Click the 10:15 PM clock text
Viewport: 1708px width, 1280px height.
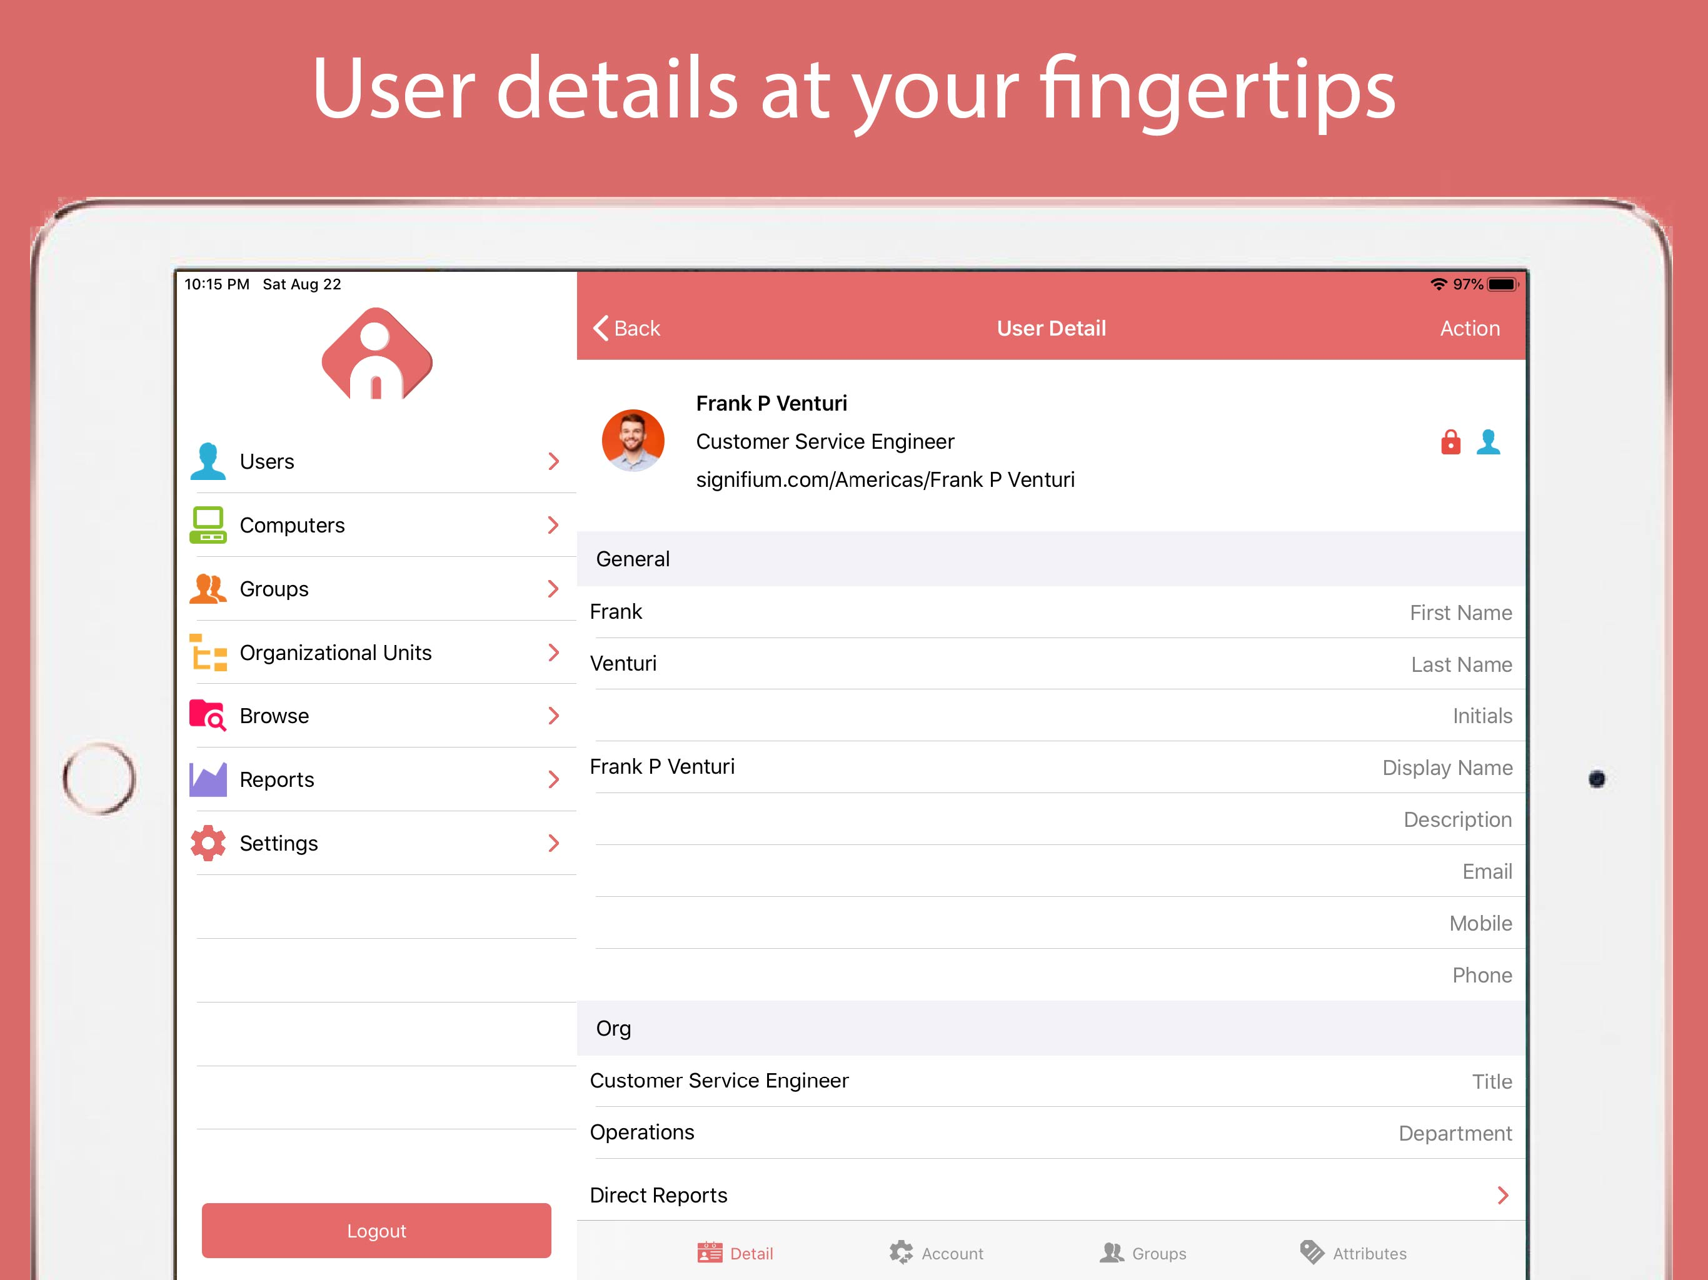217,284
